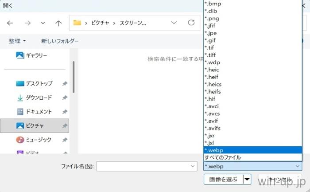310x192 pixels.
Task: Open the Music folder in sidebar
Action: tap(38, 140)
